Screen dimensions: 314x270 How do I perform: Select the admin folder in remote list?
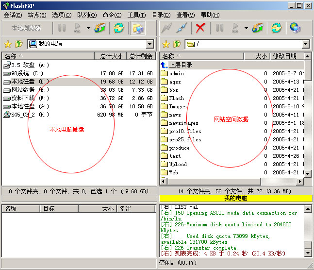tap(177, 73)
